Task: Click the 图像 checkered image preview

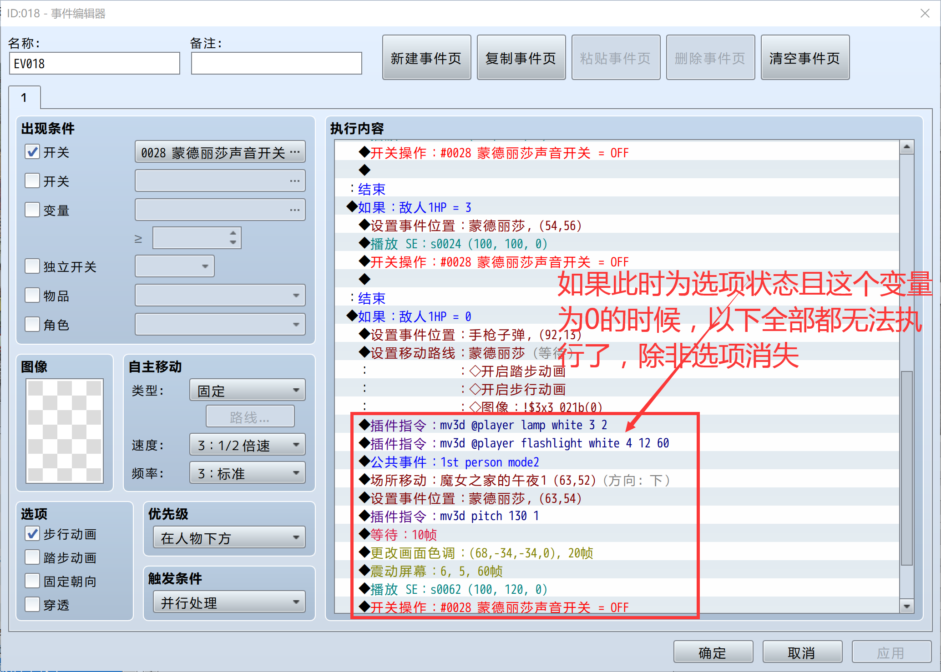Action: pyautogui.click(x=65, y=431)
